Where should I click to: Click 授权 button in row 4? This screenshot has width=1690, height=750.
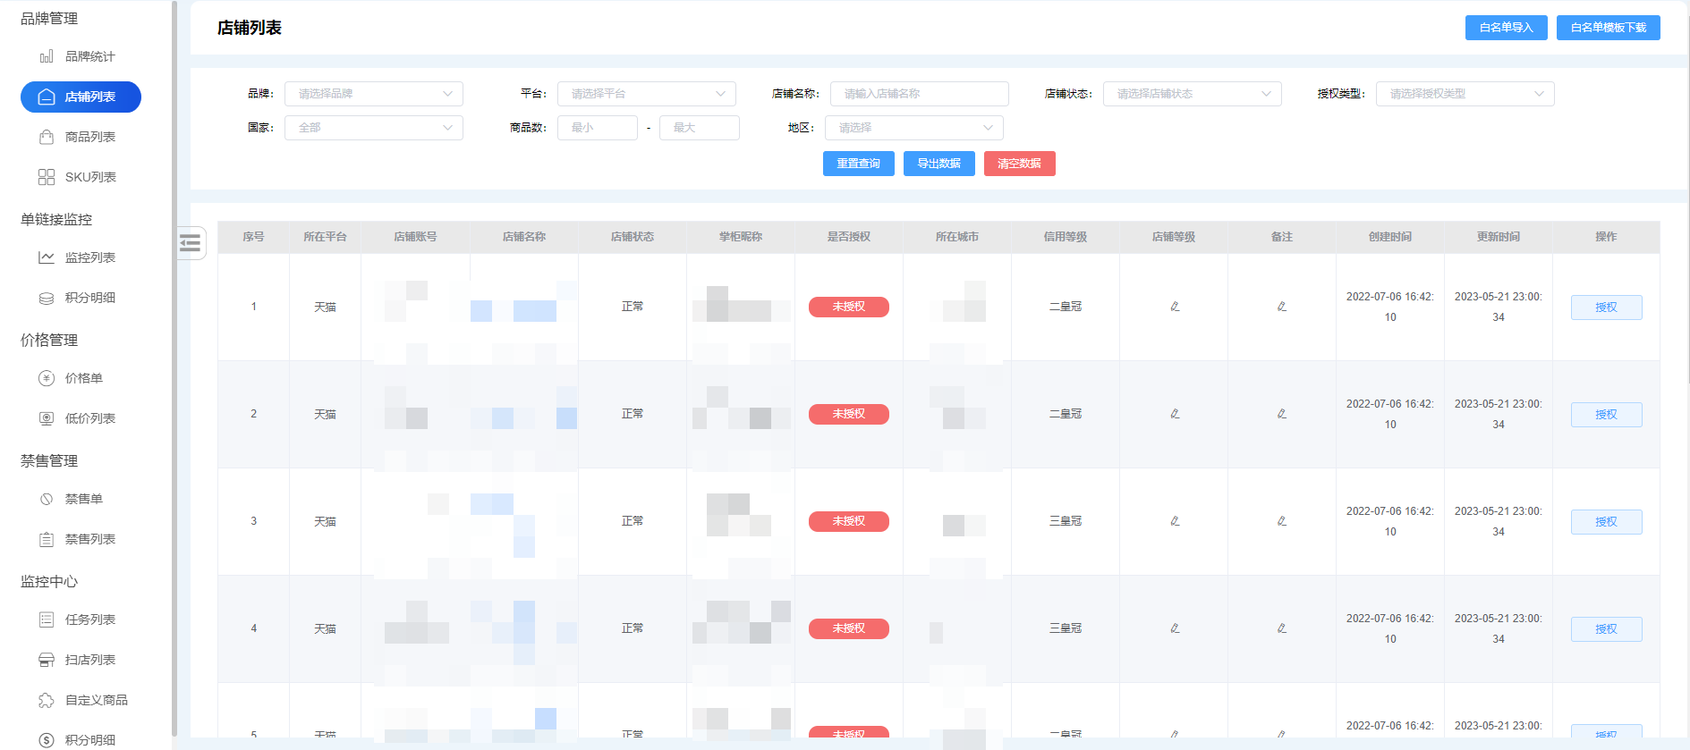[1607, 629]
